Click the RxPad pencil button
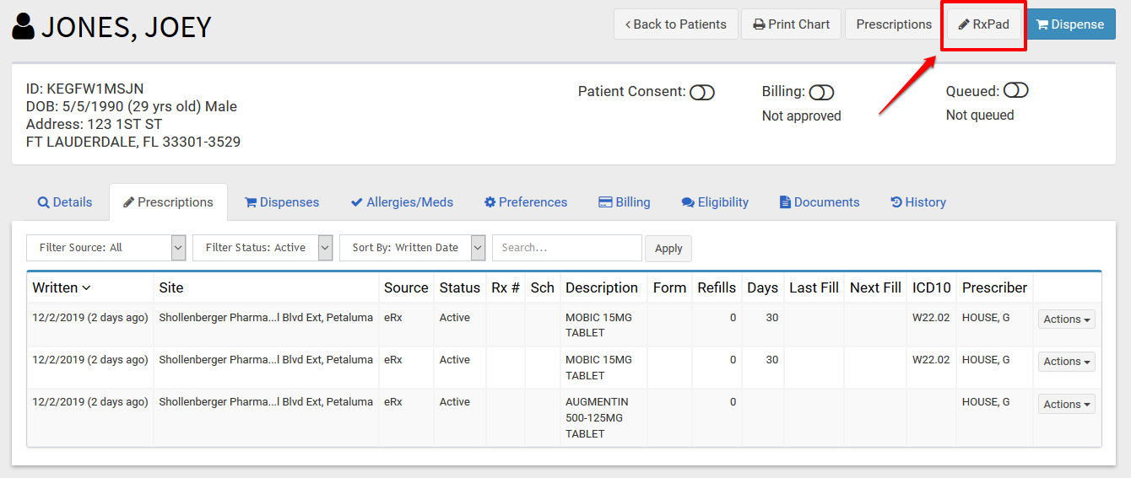The height and width of the screenshot is (478, 1131). [983, 24]
